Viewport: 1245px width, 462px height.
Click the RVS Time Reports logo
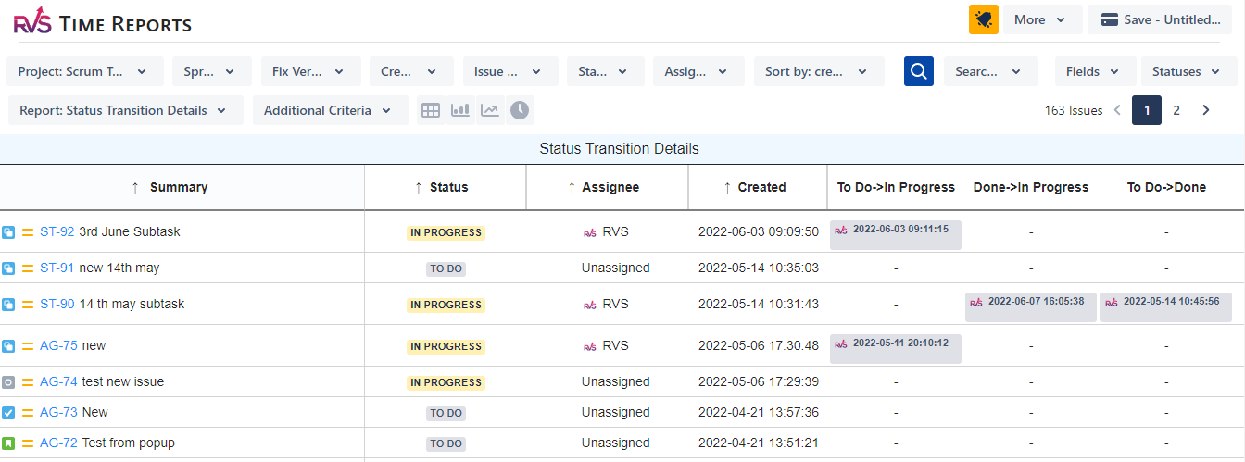(x=103, y=23)
